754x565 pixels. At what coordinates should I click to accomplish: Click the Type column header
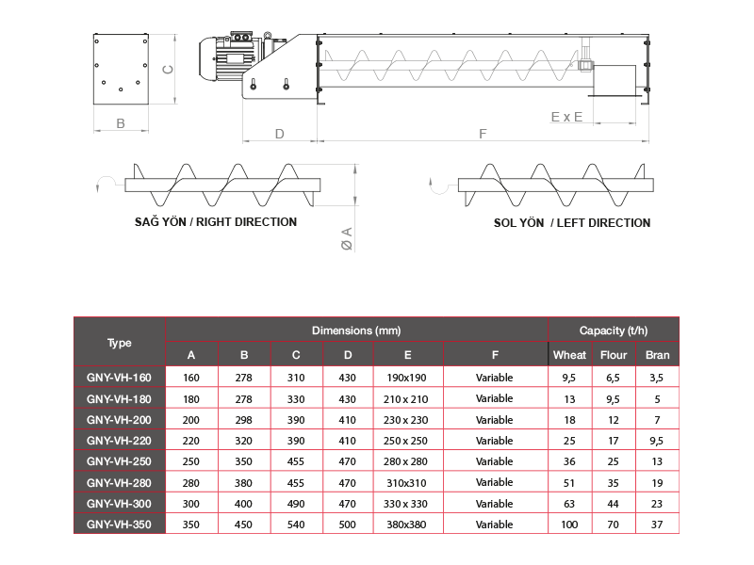tap(120, 343)
